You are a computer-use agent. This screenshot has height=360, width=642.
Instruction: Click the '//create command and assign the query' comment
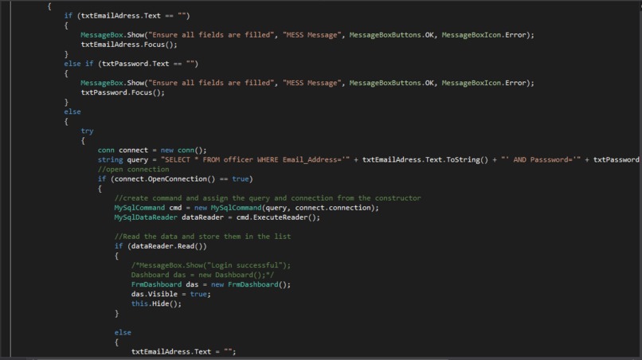click(x=268, y=198)
